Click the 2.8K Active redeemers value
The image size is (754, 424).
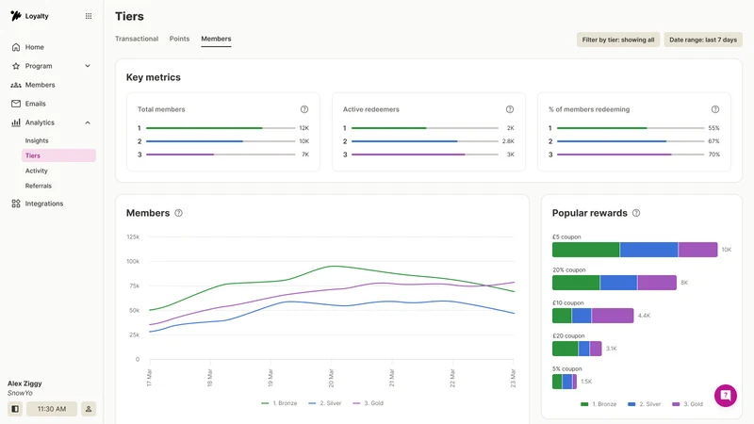pyautogui.click(x=508, y=141)
